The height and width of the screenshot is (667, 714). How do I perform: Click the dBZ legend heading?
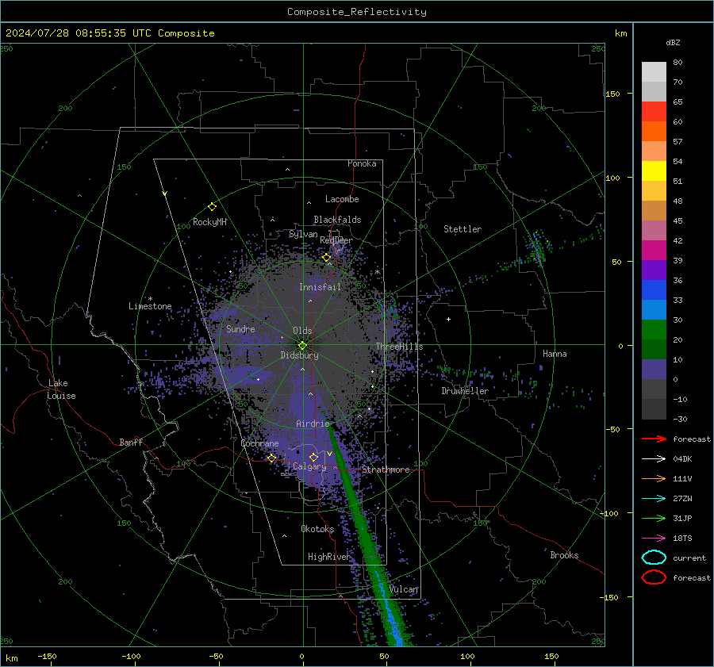coord(673,43)
